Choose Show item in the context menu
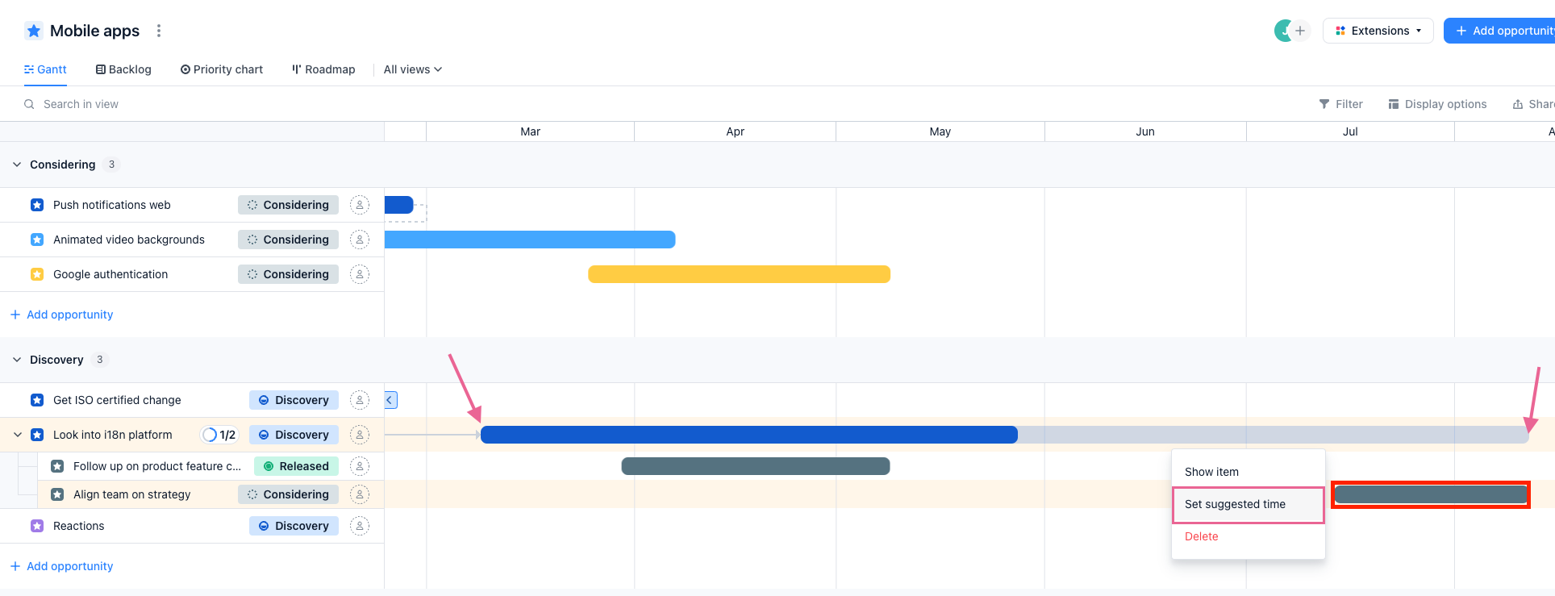Viewport: 1555px width, 596px height. [1248, 472]
